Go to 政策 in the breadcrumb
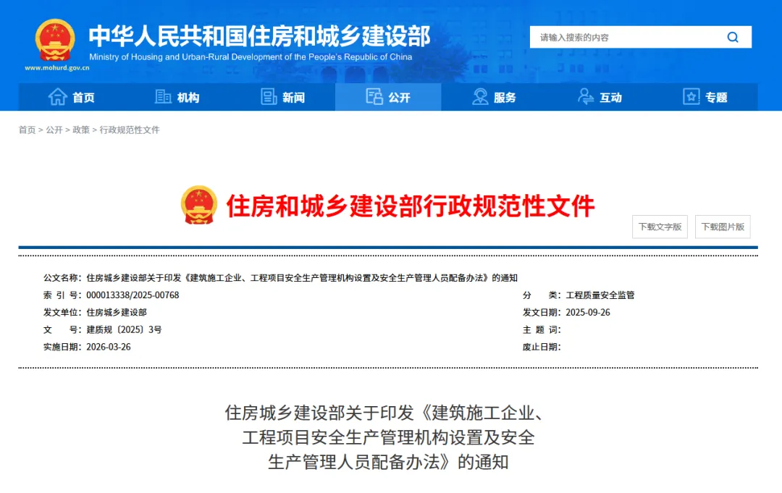Image resolution: width=782 pixels, height=493 pixels. (81, 130)
